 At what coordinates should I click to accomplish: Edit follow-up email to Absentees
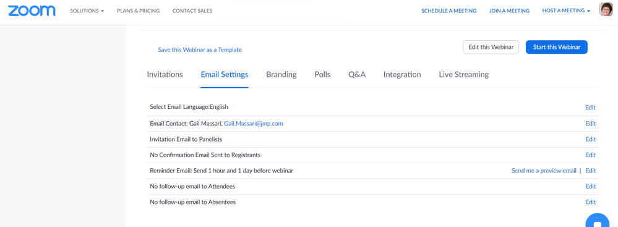pyautogui.click(x=590, y=202)
